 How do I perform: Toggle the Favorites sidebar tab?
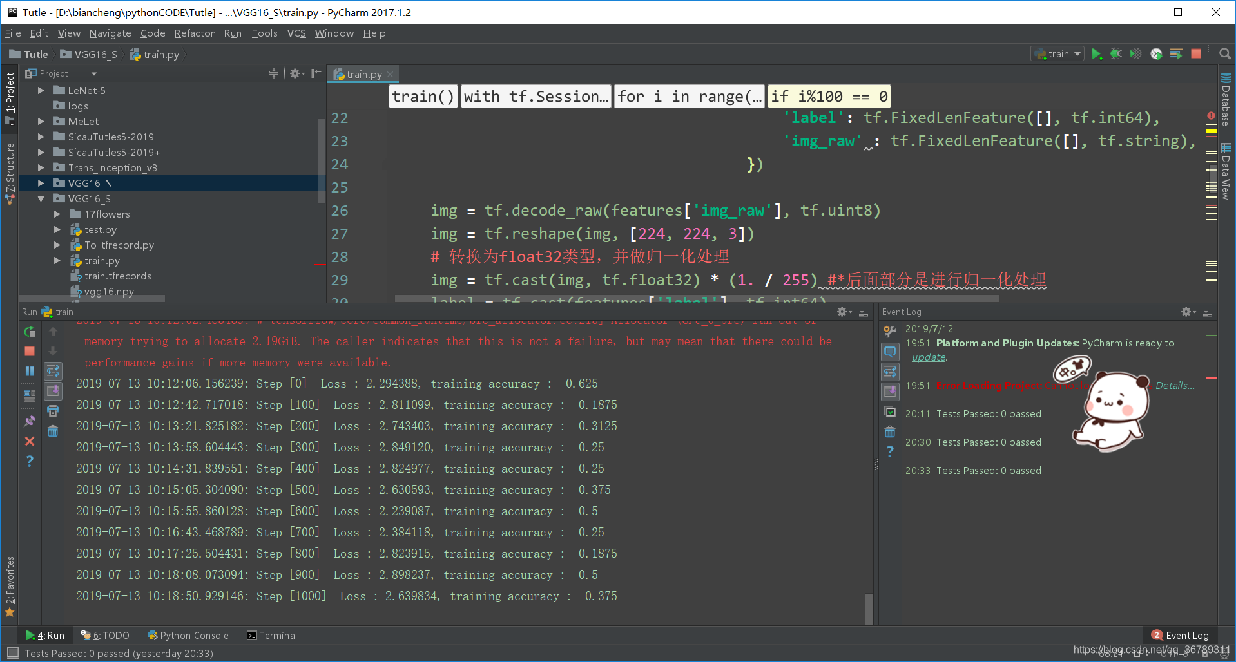[x=10, y=586]
